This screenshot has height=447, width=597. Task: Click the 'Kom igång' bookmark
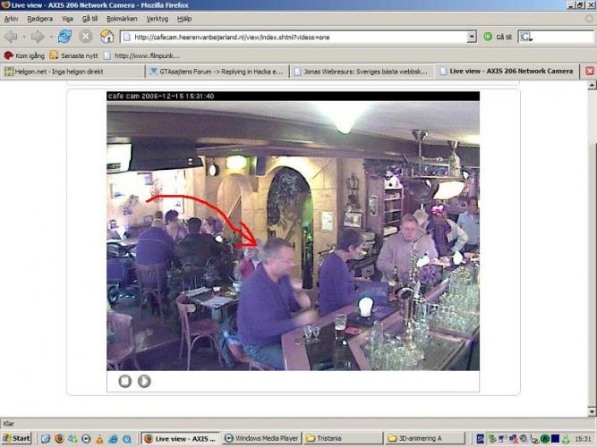point(25,55)
